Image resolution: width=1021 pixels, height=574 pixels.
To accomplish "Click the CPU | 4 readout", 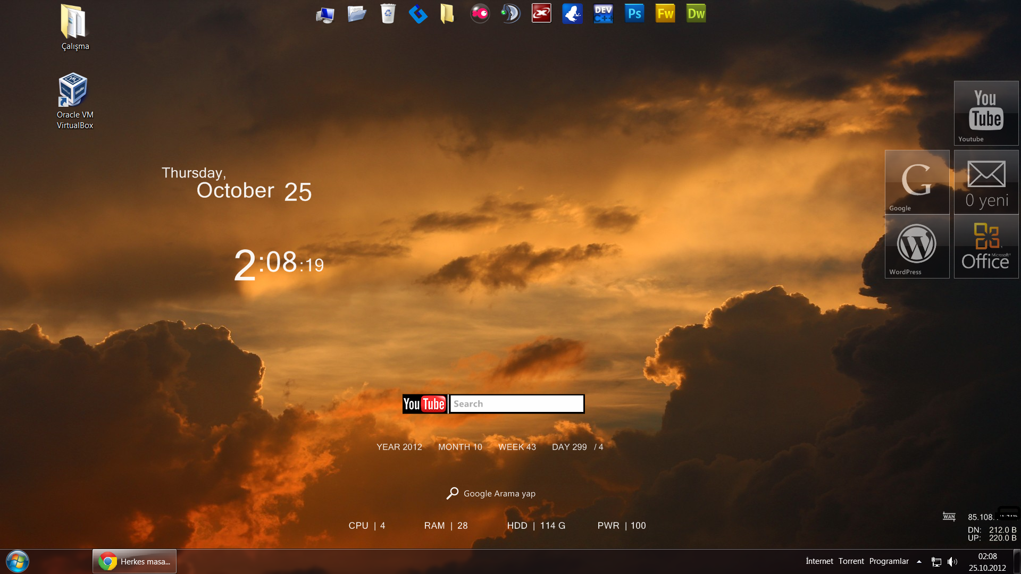I will tap(367, 526).
